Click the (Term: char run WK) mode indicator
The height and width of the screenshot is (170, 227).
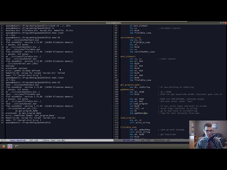pos(54,140)
